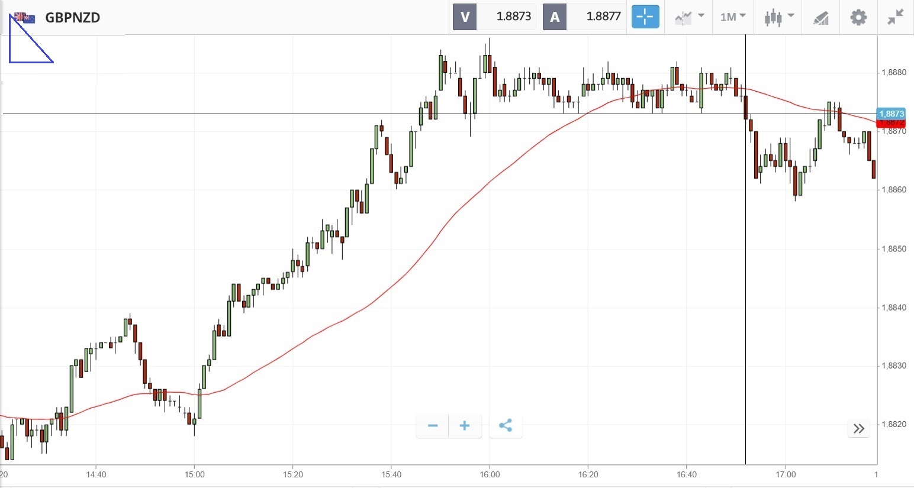The height and width of the screenshot is (488, 914).
Task: Click the GBPNZD flag icon
Action: point(25,18)
